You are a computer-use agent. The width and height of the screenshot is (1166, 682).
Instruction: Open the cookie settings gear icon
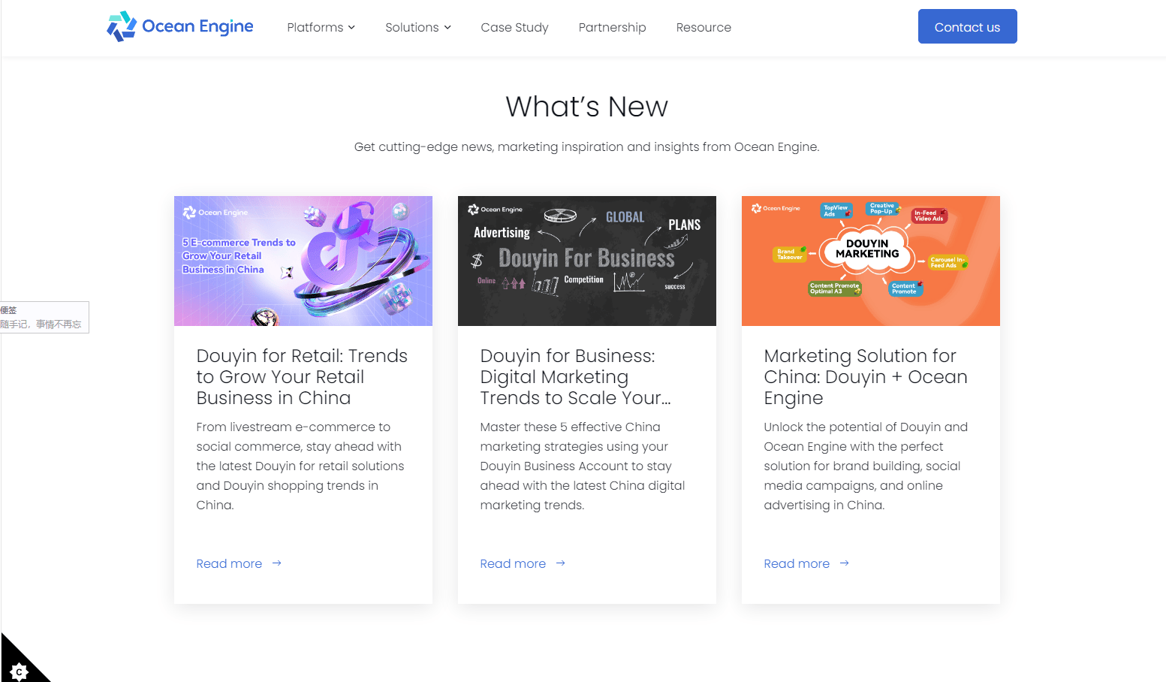click(19, 671)
